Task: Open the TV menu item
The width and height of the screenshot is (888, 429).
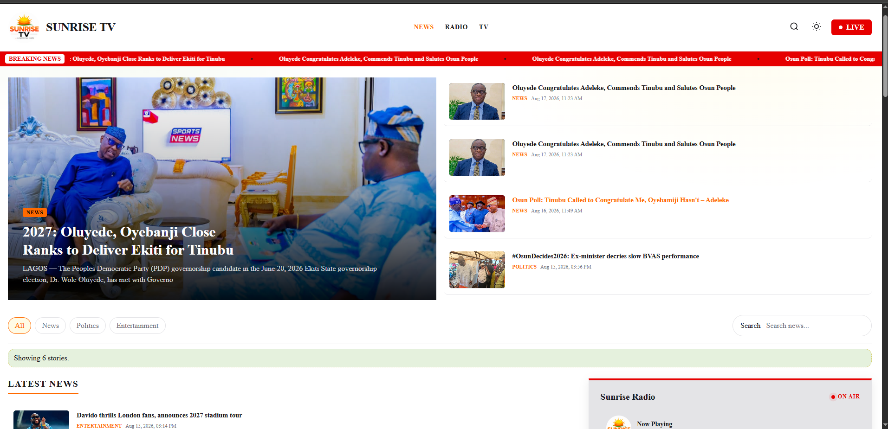Action: [483, 27]
